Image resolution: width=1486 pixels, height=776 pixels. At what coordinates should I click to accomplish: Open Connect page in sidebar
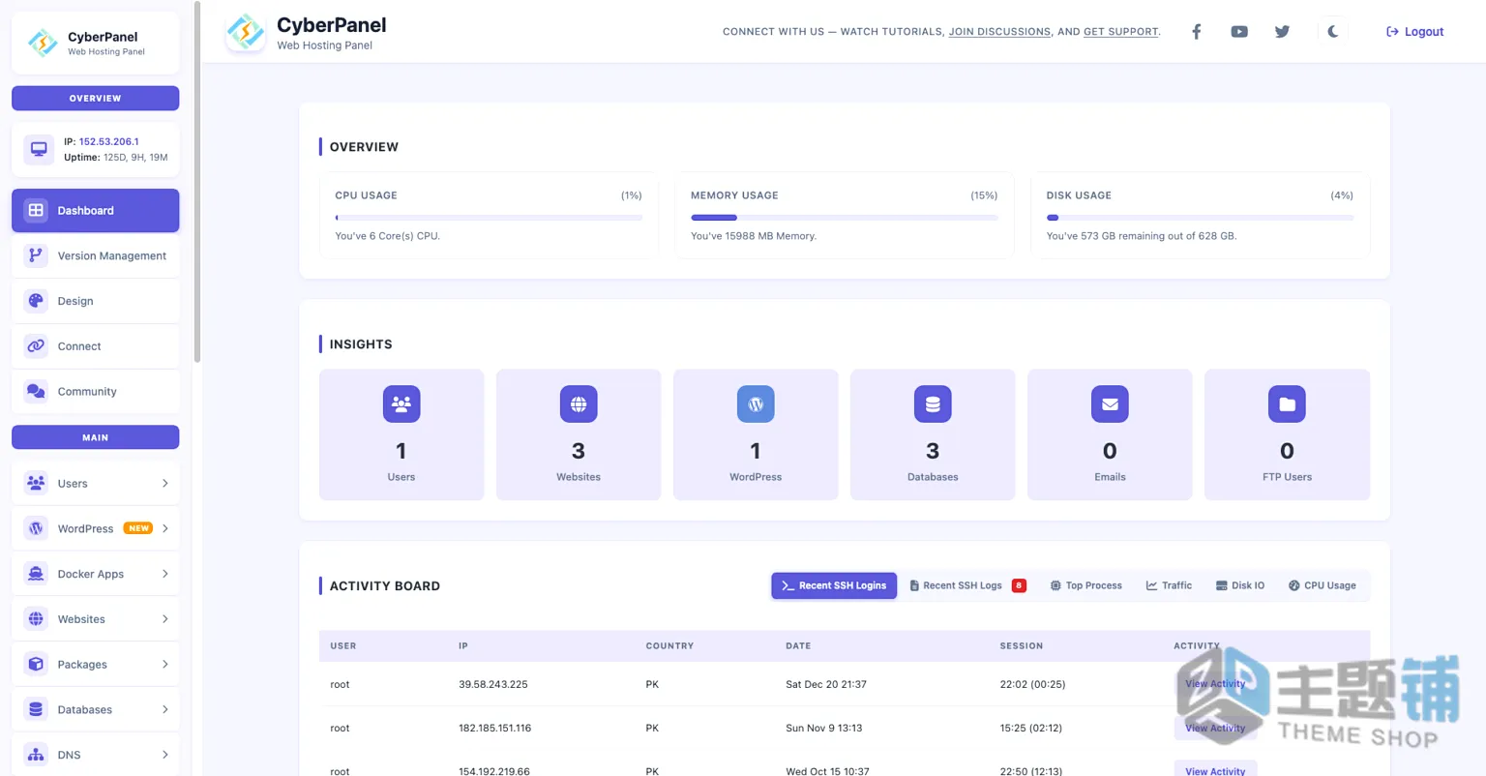(x=95, y=346)
